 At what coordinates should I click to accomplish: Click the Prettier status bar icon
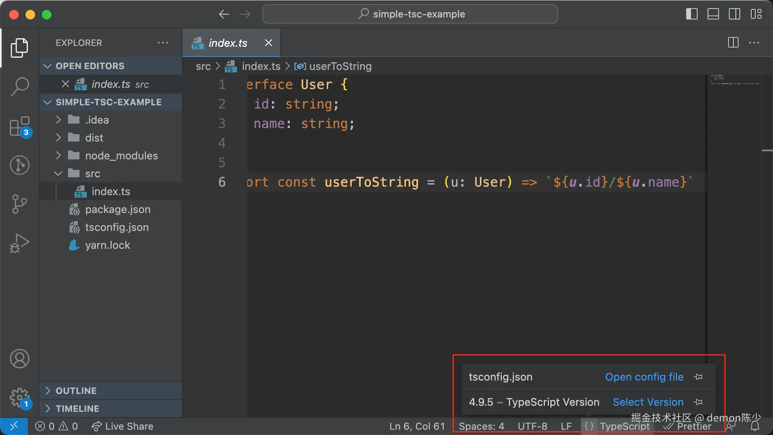[688, 426]
